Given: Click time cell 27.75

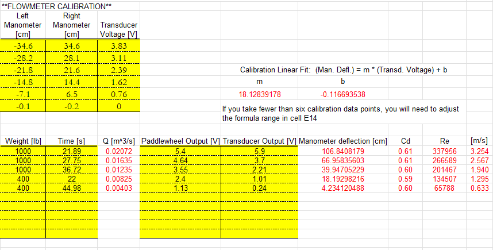Looking at the screenshot, I should tap(72, 160).
